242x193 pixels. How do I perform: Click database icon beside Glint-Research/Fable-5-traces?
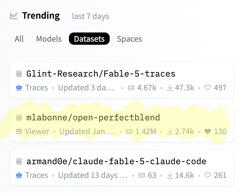click(19, 74)
